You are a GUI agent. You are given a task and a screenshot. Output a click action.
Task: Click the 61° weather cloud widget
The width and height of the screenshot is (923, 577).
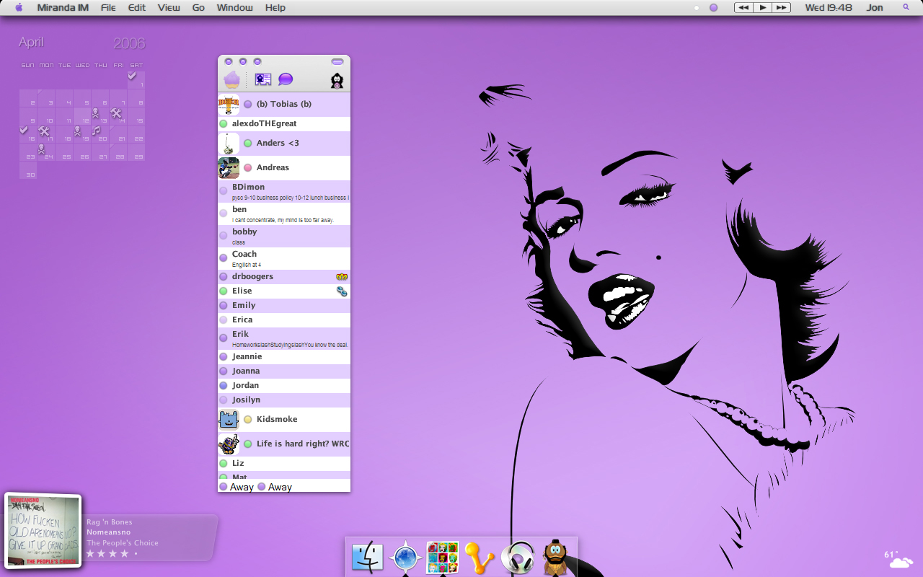pos(898,558)
